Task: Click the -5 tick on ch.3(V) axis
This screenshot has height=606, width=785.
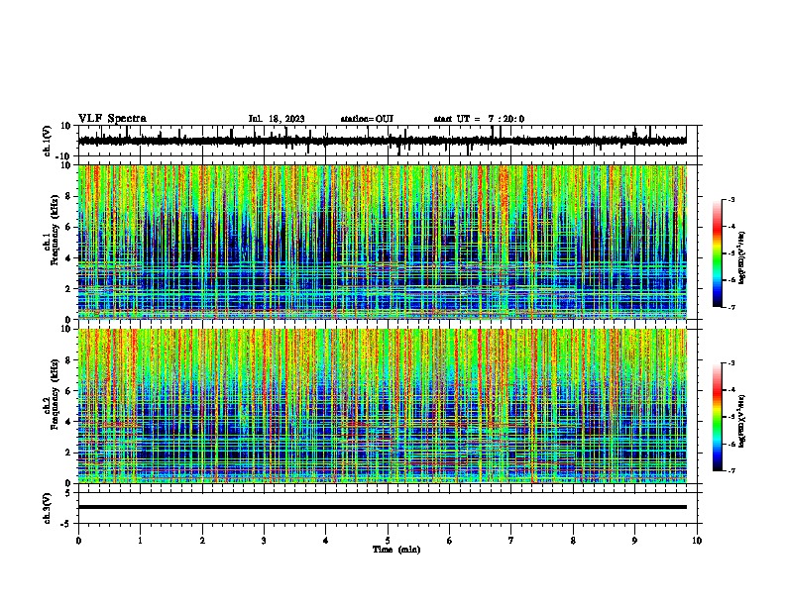Action: (x=66, y=524)
